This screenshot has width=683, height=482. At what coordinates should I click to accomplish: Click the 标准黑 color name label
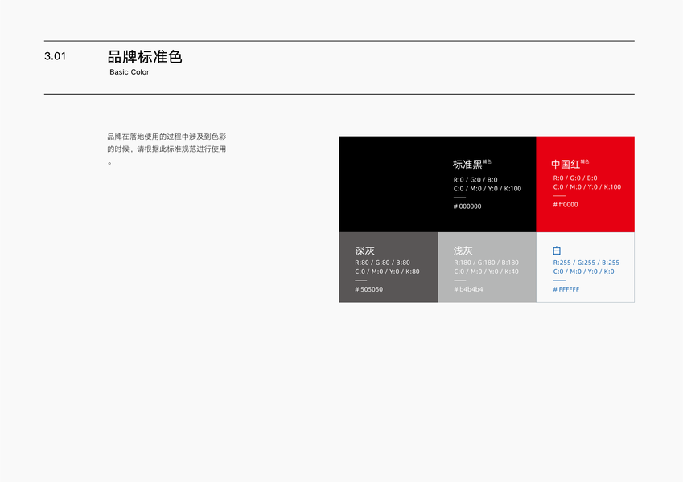467,165
